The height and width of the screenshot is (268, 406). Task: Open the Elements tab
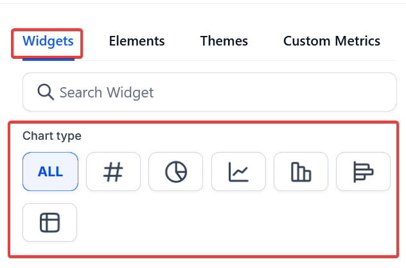[137, 42]
